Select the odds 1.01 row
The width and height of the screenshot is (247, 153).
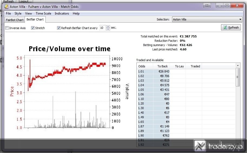(x=186, y=72)
